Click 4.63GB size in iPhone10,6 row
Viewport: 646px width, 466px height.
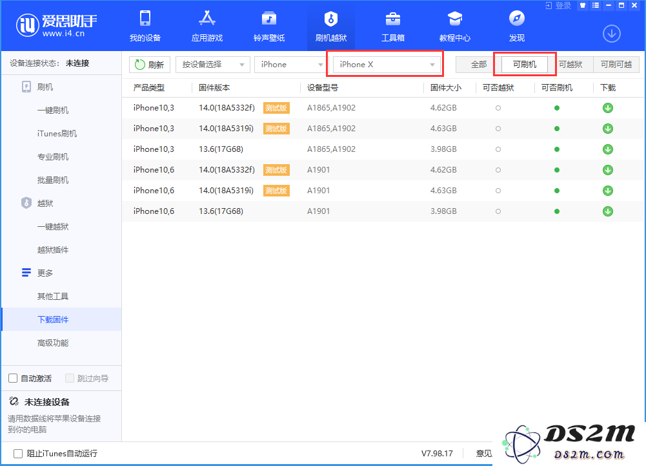[x=444, y=191]
